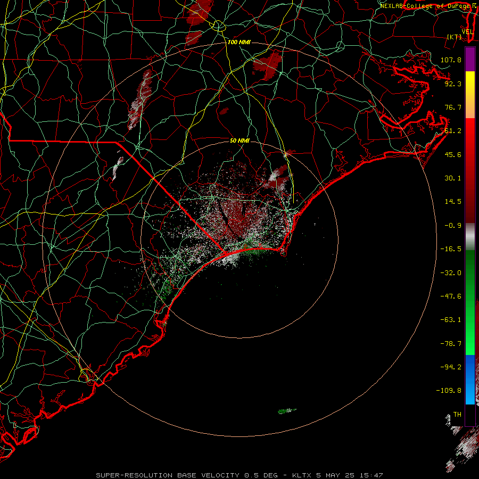Click the yellow segment of the velocity color bar
Screen dimensions: 479x479
pyautogui.click(x=470, y=83)
